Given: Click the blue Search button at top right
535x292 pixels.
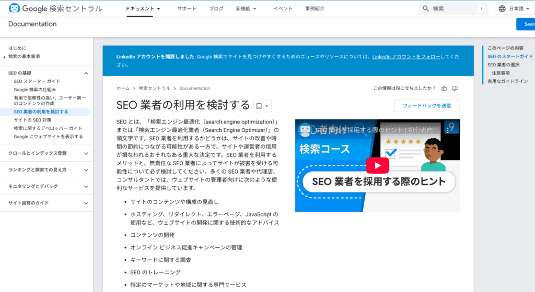Looking at the screenshot, I should click(x=526, y=24).
